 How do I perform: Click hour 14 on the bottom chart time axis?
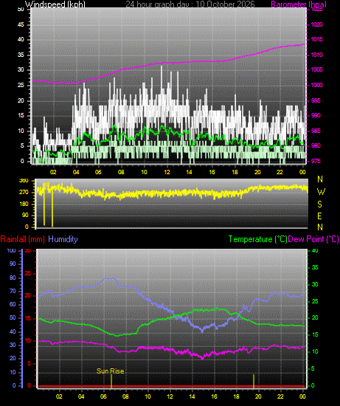192,396
